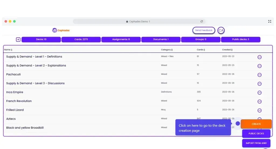Open the Aztecs deck
Image resolution: width=276 pixels, height=149 pixels.
point(11,119)
